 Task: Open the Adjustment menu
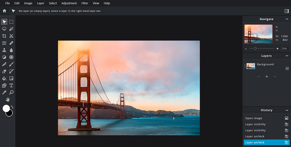[69, 3]
